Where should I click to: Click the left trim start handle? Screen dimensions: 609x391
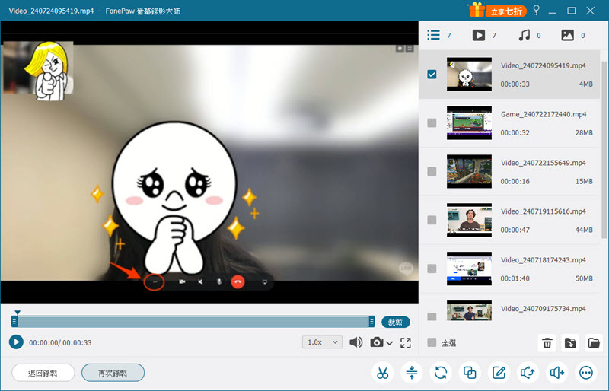click(14, 321)
